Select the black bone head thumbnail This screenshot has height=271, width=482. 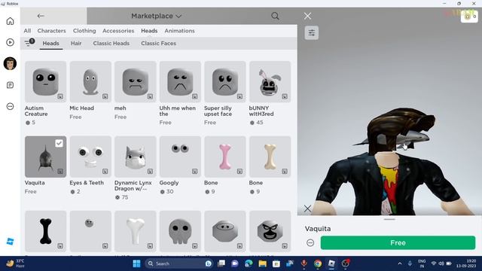pyautogui.click(x=45, y=231)
